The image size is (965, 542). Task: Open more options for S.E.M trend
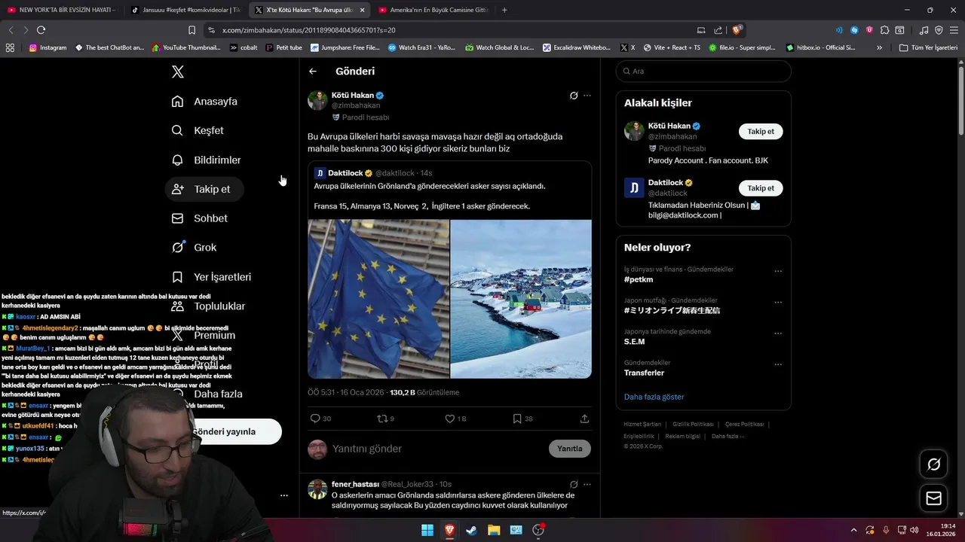pos(778,333)
